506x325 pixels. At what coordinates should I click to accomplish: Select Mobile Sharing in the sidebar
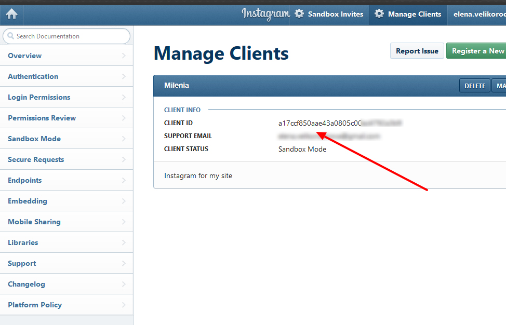point(34,222)
